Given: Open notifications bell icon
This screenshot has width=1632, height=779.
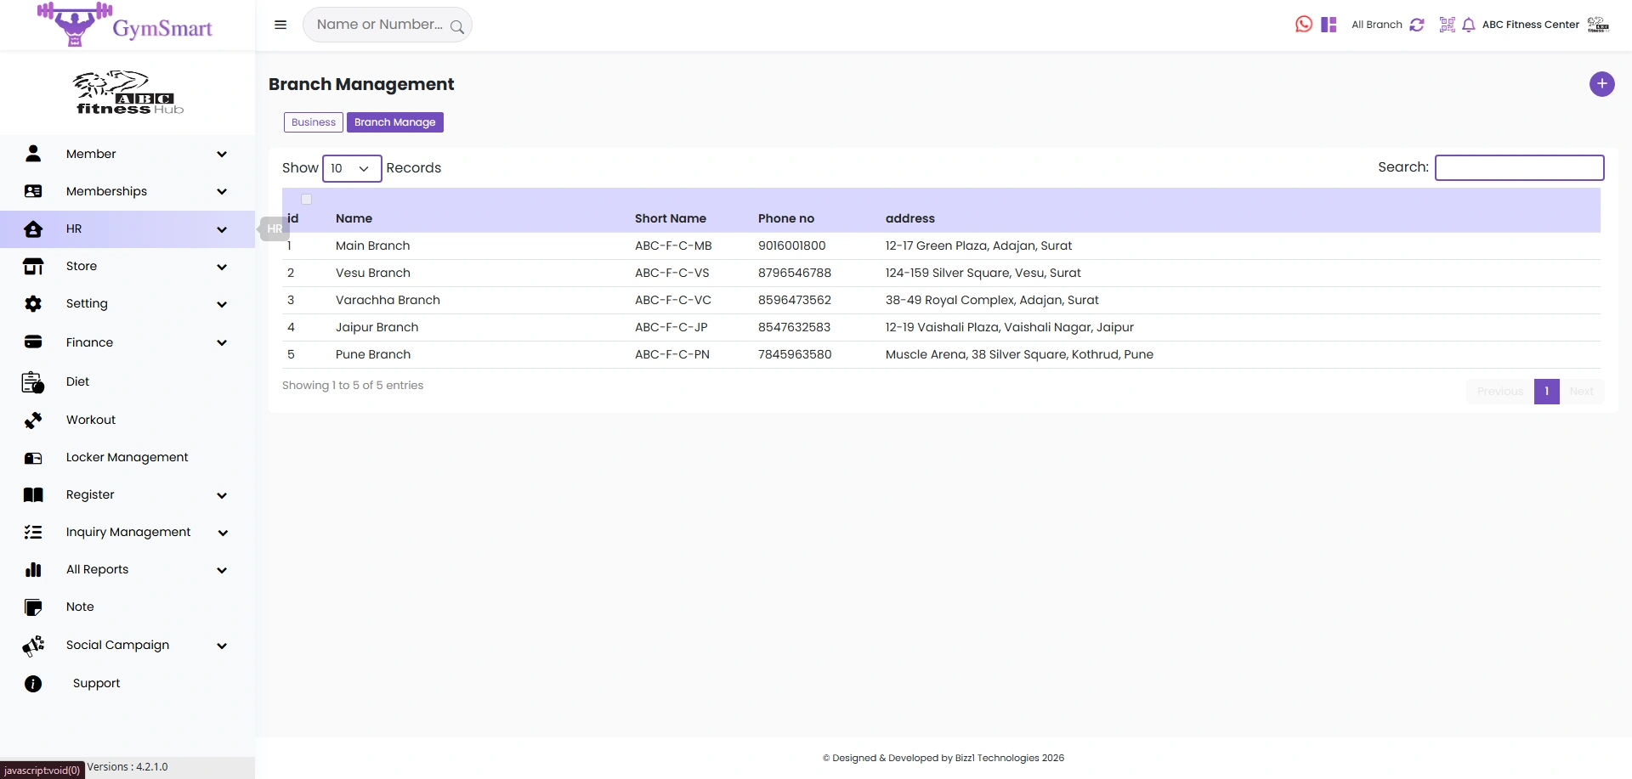Looking at the screenshot, I should tap(1468, 25).
